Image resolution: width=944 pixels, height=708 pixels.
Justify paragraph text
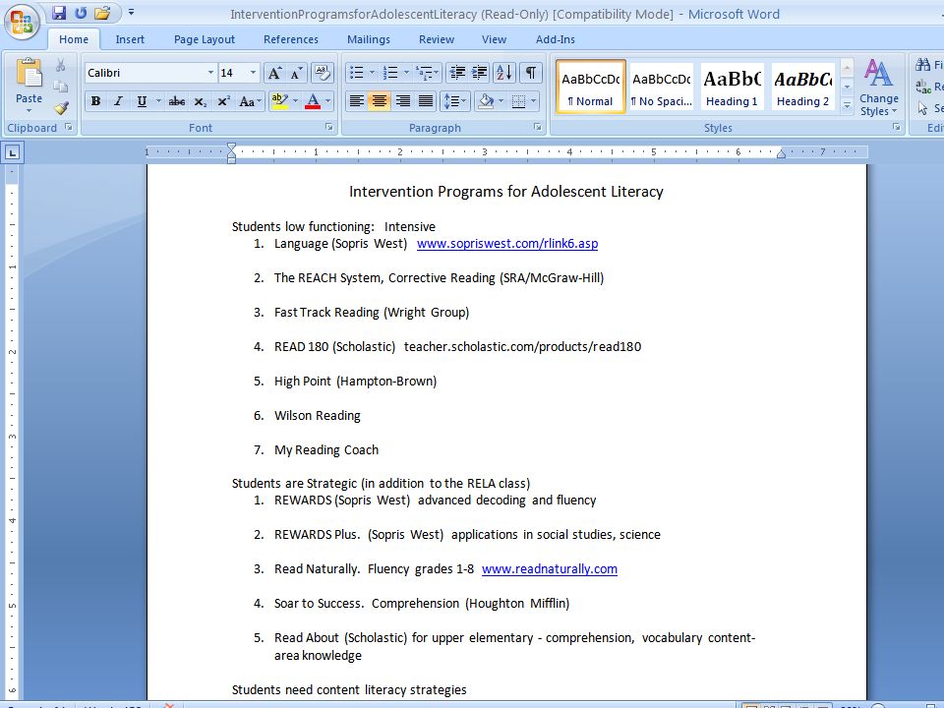click(x=426, y=101)
